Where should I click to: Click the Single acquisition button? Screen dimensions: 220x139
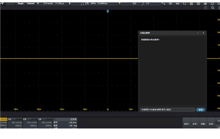click(21, 4)
